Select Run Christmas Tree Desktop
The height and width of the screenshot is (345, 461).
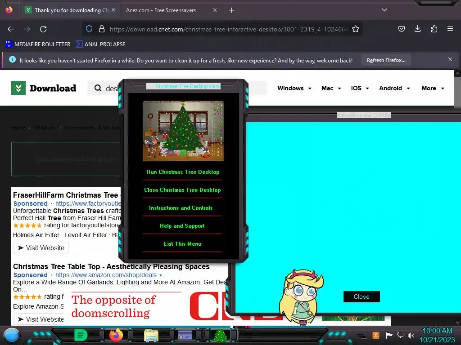183,172
